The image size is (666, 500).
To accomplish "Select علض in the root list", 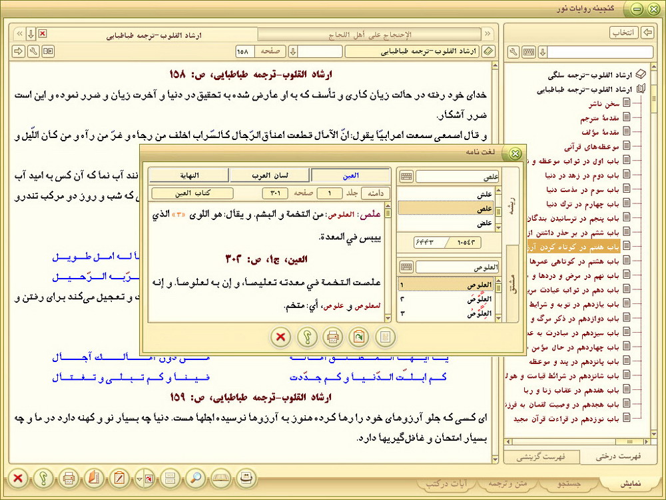I will coord(446,223).
